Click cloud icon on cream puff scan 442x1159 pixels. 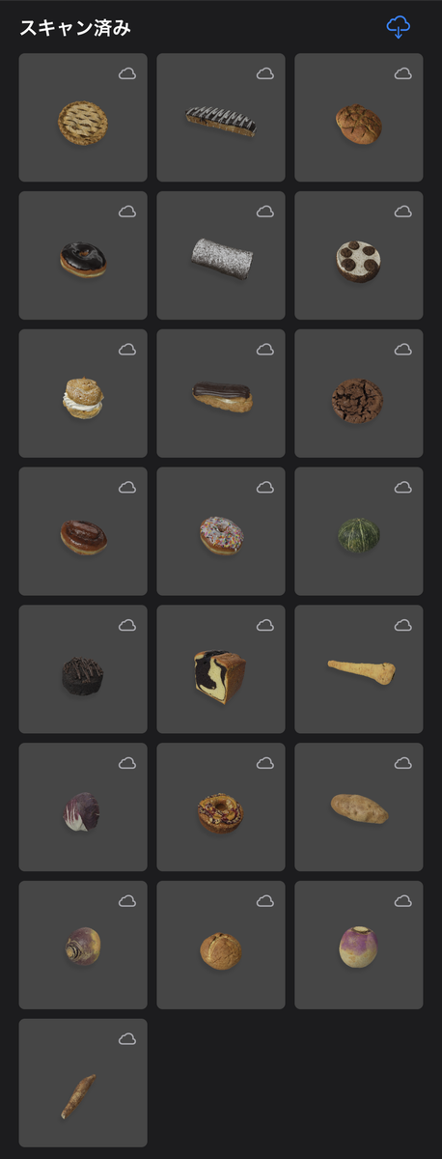[127, 350]
